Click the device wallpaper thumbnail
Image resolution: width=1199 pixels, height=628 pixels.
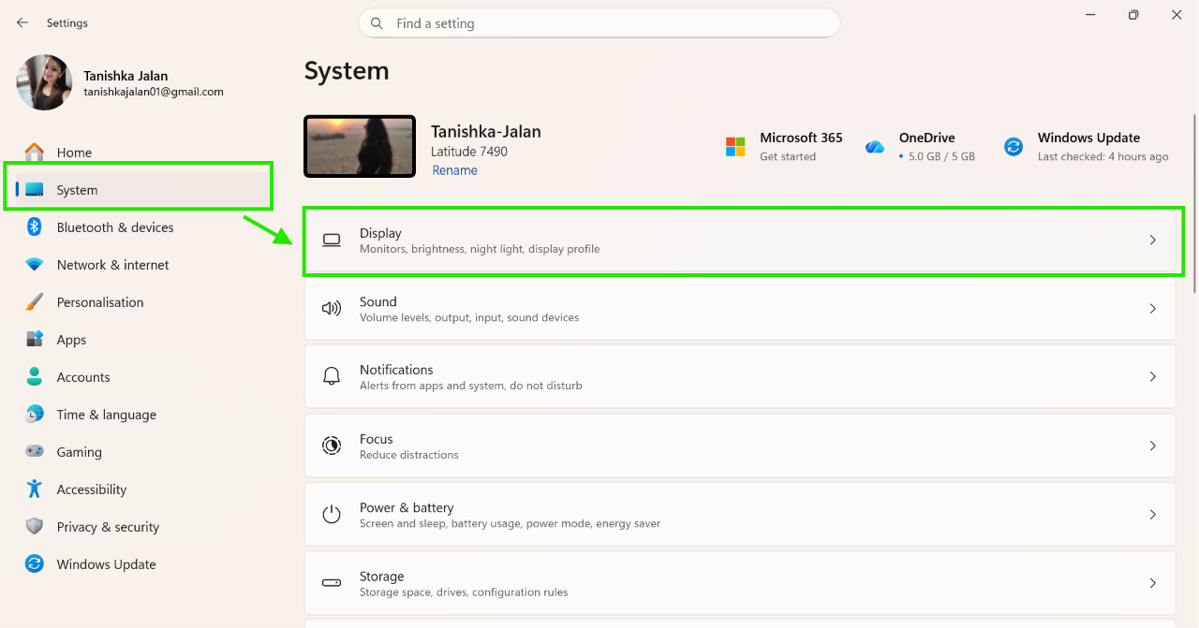(x=360, y=146)
